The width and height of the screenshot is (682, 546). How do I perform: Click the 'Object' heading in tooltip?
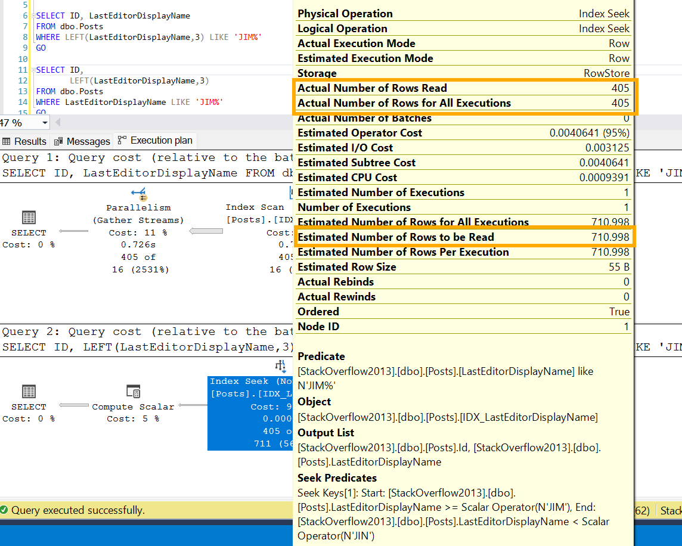pyautogui.click(x=314, y=402)
